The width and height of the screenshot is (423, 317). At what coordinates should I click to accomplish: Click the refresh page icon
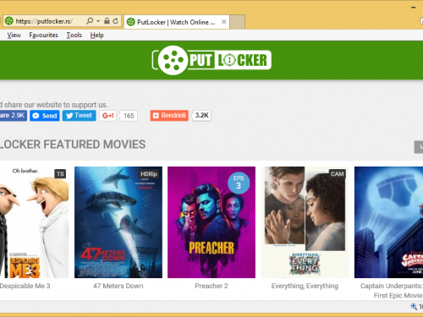click(x=116, y=21)
